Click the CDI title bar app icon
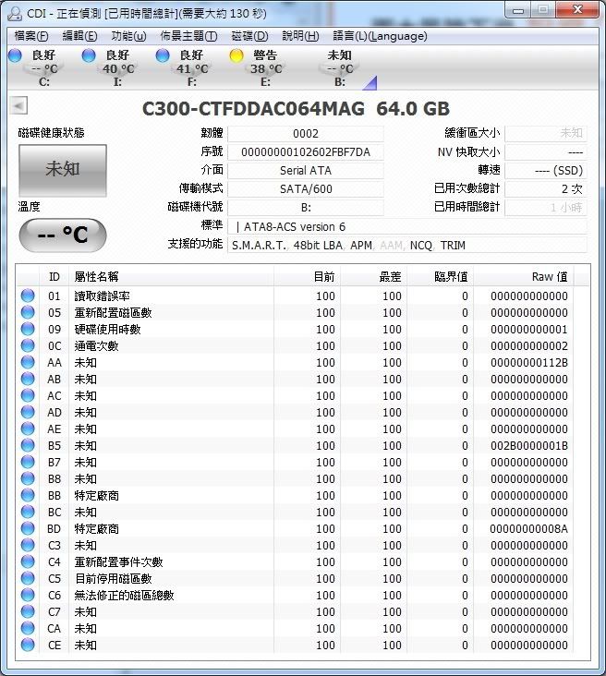The height and width of the screenshot is (676, 606). pyautogui.click(x=15, y=13)
